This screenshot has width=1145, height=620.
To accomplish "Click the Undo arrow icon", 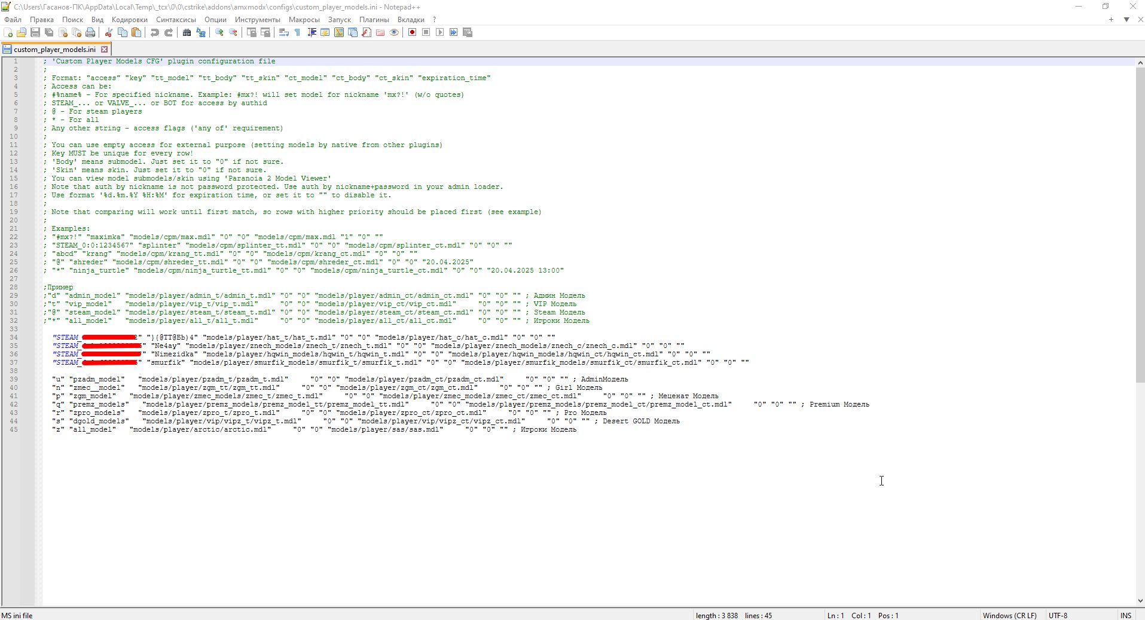I will (155, 32).
